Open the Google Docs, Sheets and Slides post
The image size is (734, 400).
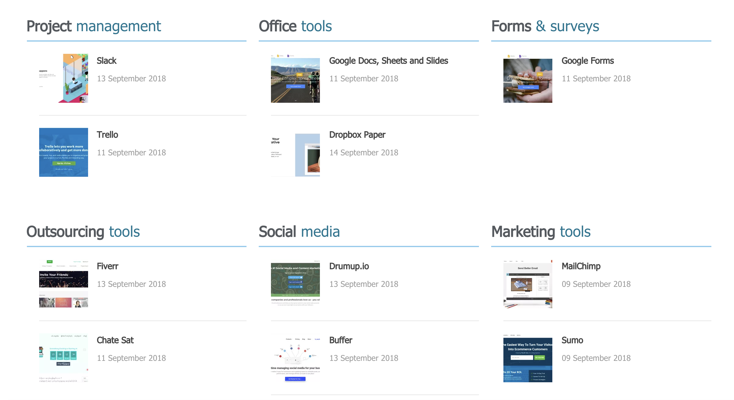pyautogui.click(x=389, y=61)
